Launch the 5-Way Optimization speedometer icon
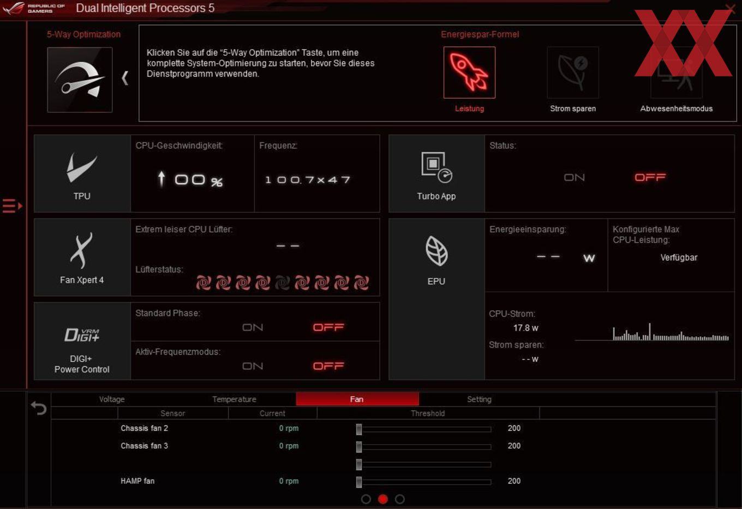Viewport: 742px width, 509px height. [x=80, y=80]
